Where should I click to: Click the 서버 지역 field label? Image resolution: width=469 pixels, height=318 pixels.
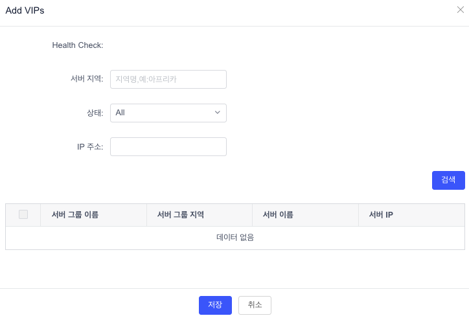[87, 79]
